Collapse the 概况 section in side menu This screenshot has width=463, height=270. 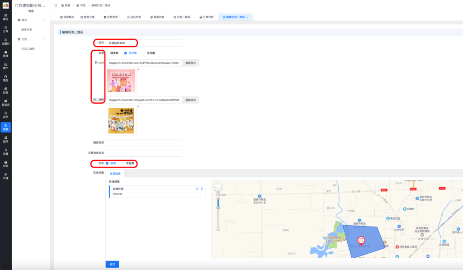43,20
